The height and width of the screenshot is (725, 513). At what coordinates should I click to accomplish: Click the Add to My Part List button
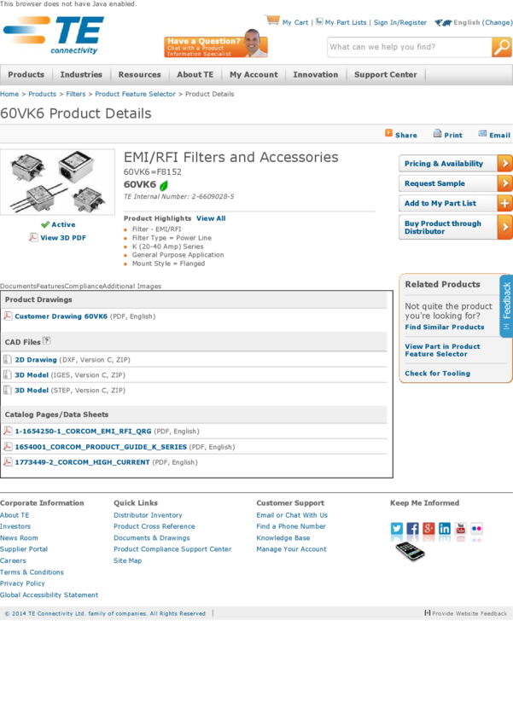[x=455, y=204]
